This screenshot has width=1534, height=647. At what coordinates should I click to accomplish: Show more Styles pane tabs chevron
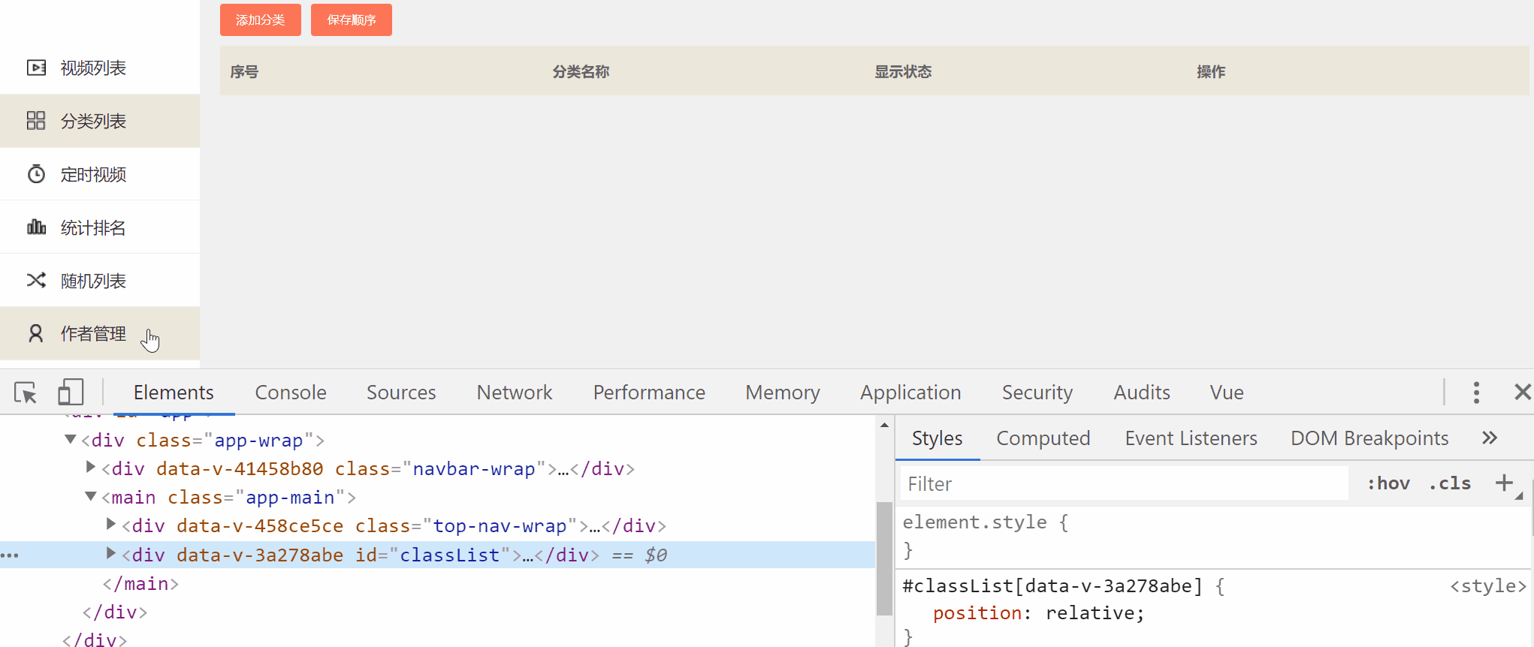point(1490,438)
